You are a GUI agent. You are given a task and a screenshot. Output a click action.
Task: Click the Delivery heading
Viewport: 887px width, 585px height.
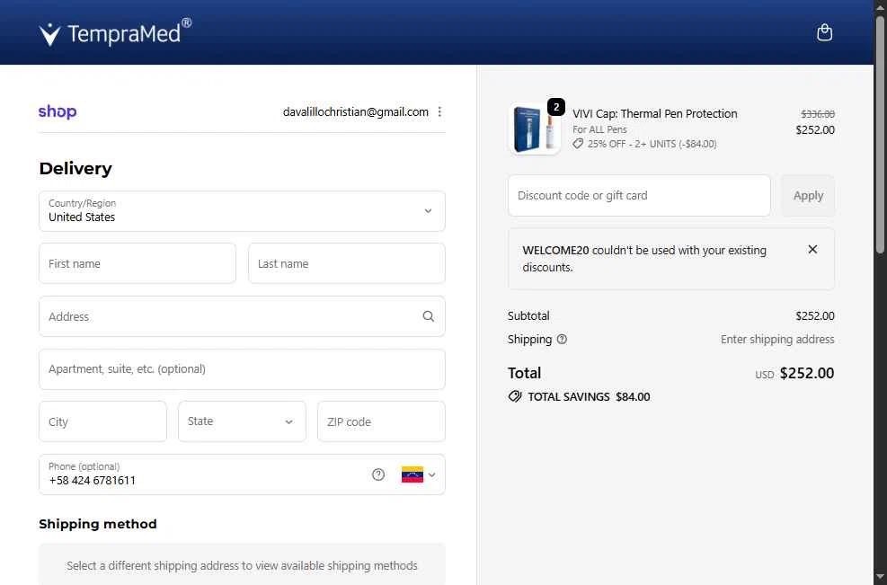pos(75,169)
